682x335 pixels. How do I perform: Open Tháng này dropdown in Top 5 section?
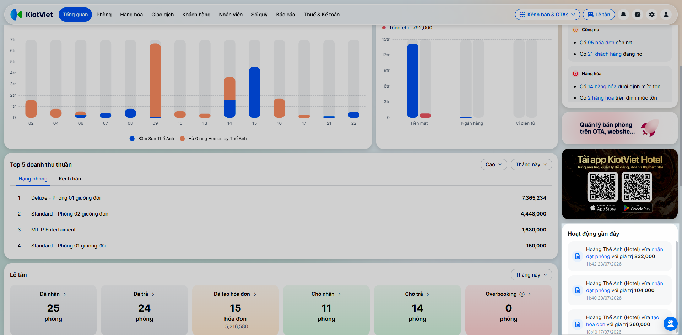coord(531,164)
